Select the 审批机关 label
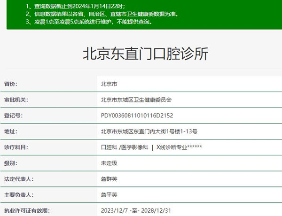Screen dimensions: 282x216 click(x=16, y=100)
